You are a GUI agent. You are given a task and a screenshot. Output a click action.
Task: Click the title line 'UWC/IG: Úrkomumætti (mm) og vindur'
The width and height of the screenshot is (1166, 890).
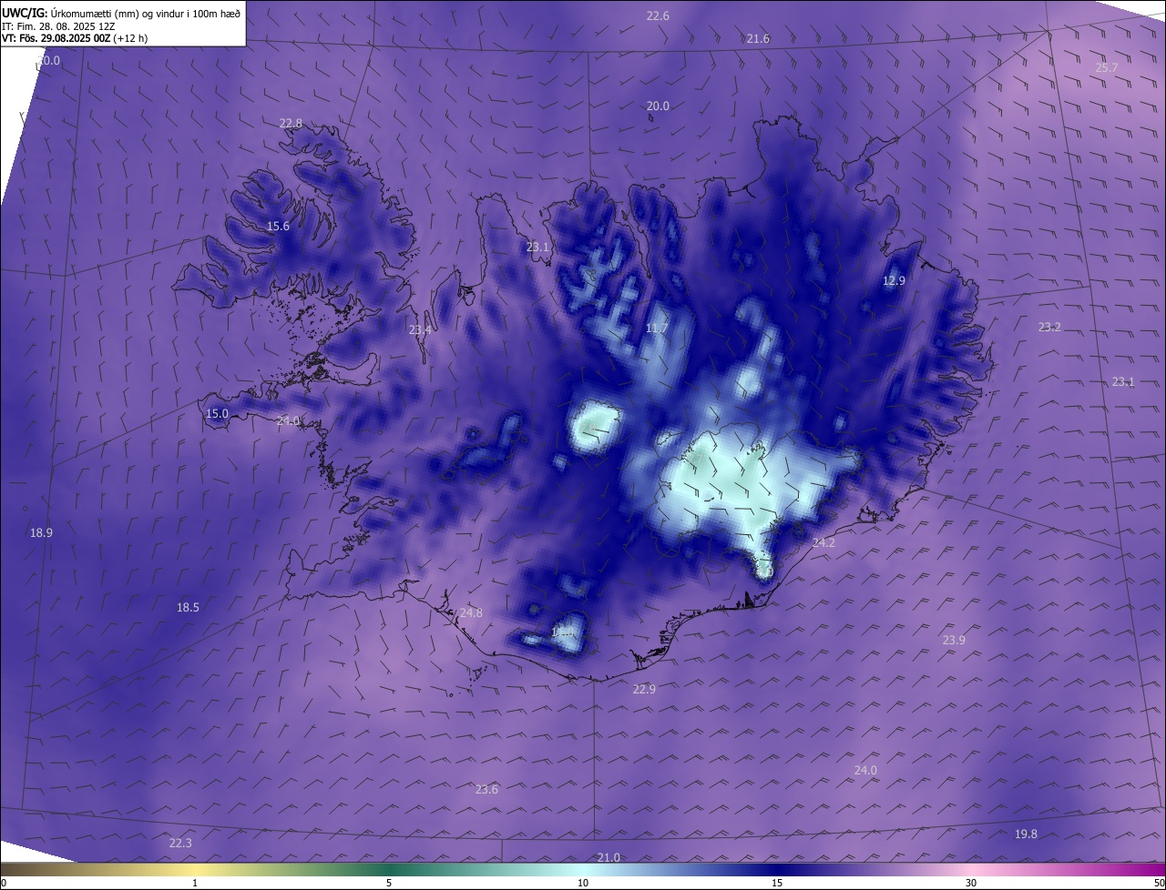121,14
